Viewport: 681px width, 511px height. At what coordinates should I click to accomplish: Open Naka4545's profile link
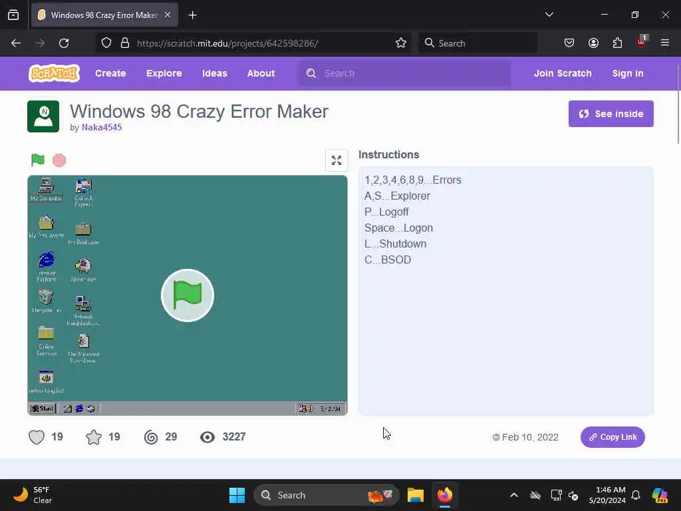pyautogui.click(x=102, y=127)
